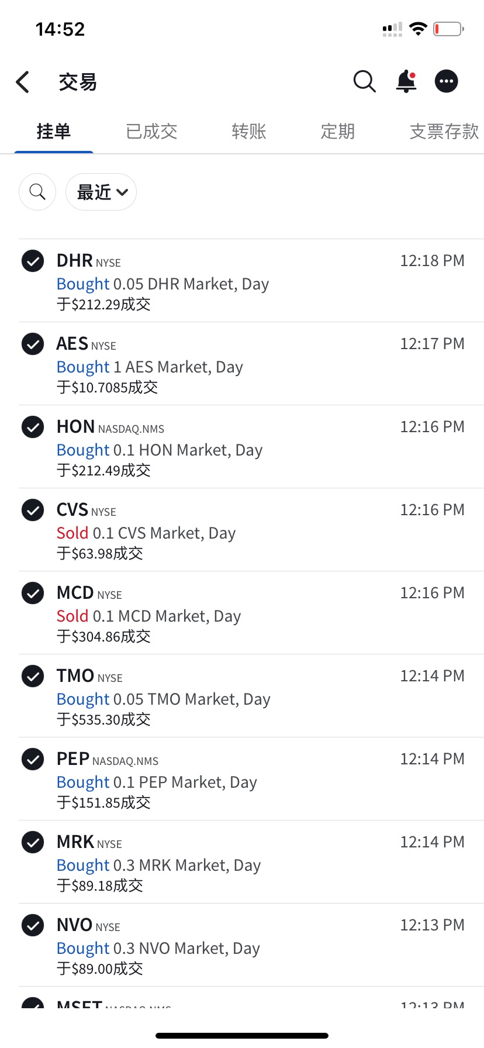This screenshot has height=1048, width=484.
Task: Tap the battery indicator in status bar
Action: click(448, 29)
